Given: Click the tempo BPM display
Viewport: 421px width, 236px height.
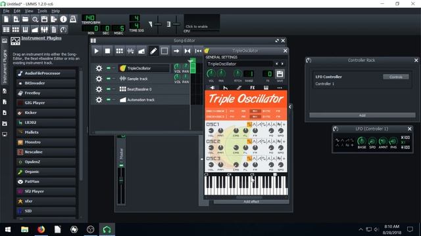Looking at the screenshot, I should (x=89, y=18).
